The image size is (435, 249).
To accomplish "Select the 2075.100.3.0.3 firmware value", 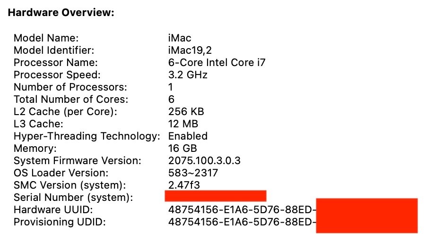I will 204,161.
